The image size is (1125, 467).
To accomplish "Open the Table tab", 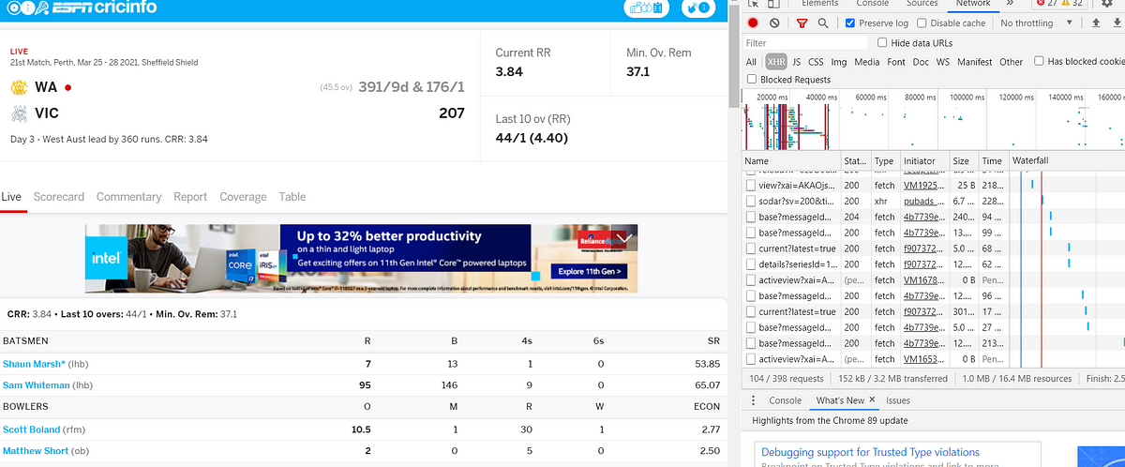I will [x=292, y=197].
